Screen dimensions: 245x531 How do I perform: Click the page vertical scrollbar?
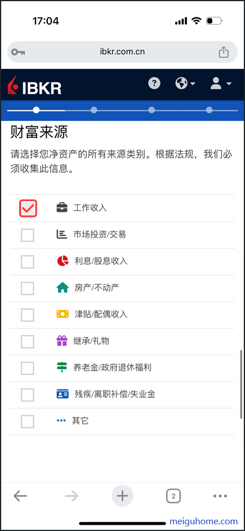241,384
